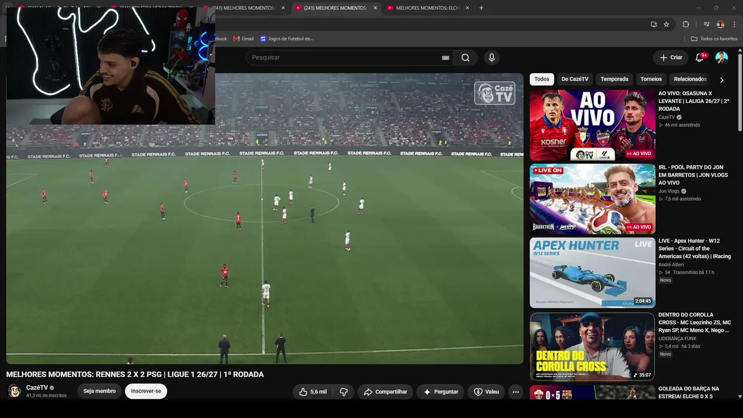Image resolution: width=743 pixels, height=418 pixels.
Task: Click the Criar button
Action: (671, 57)
